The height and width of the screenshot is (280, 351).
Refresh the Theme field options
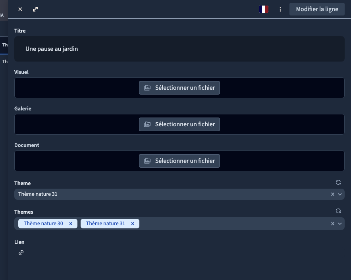[x=338, y=182]
